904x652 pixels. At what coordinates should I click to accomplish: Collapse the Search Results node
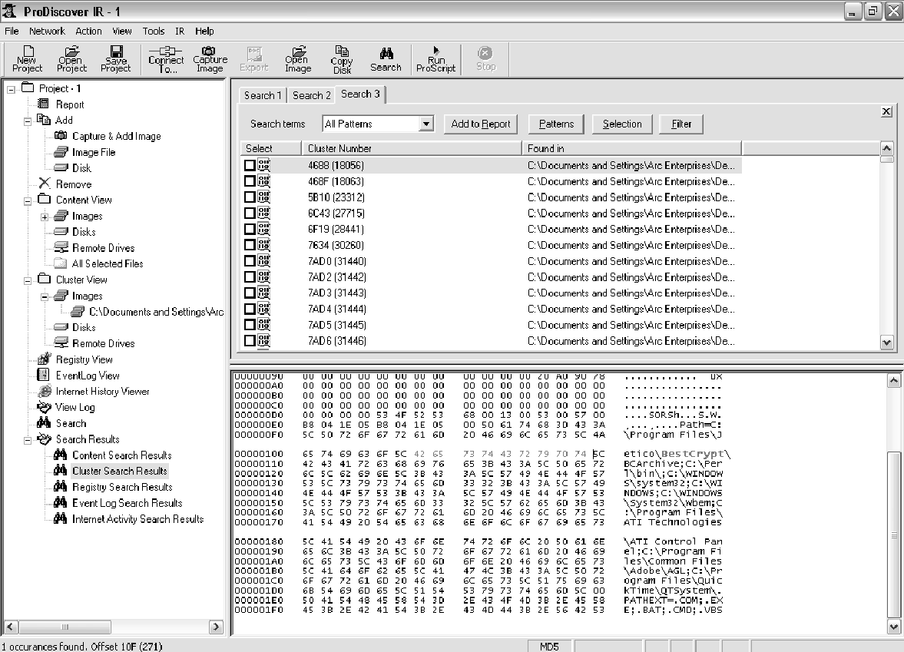pos(28,440)
